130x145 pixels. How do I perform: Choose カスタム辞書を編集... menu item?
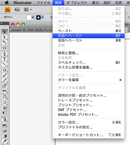[88, 67]
